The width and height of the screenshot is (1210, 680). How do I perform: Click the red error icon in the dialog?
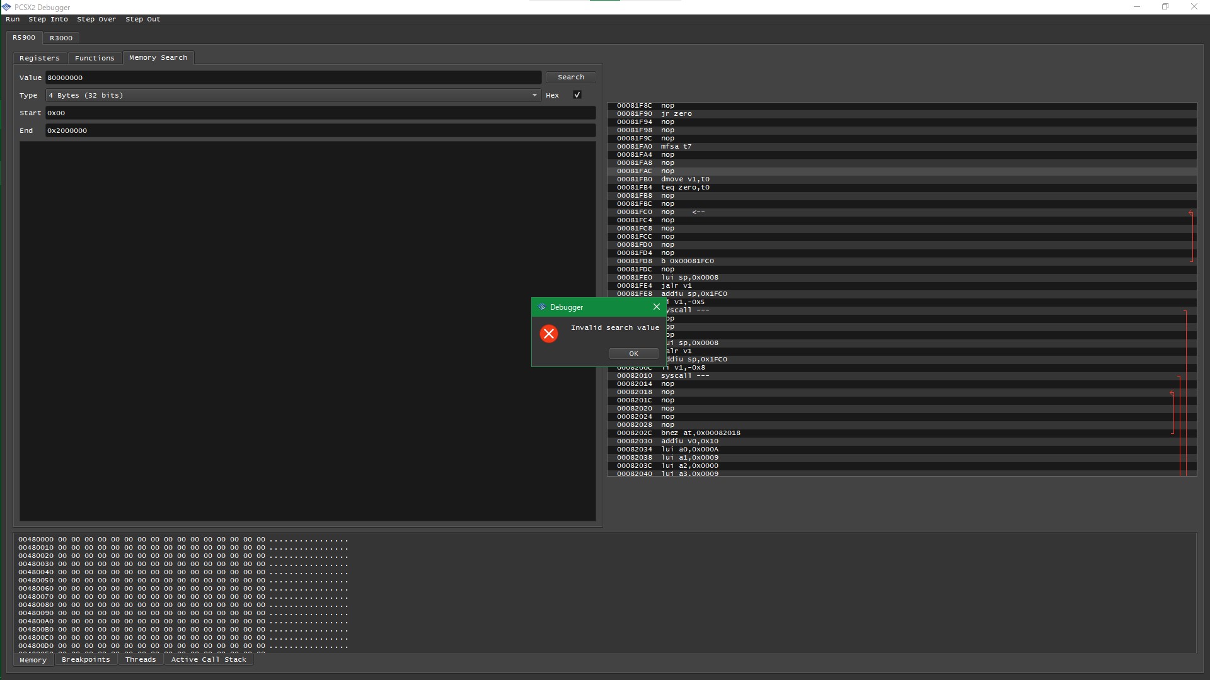pos(548,333)
